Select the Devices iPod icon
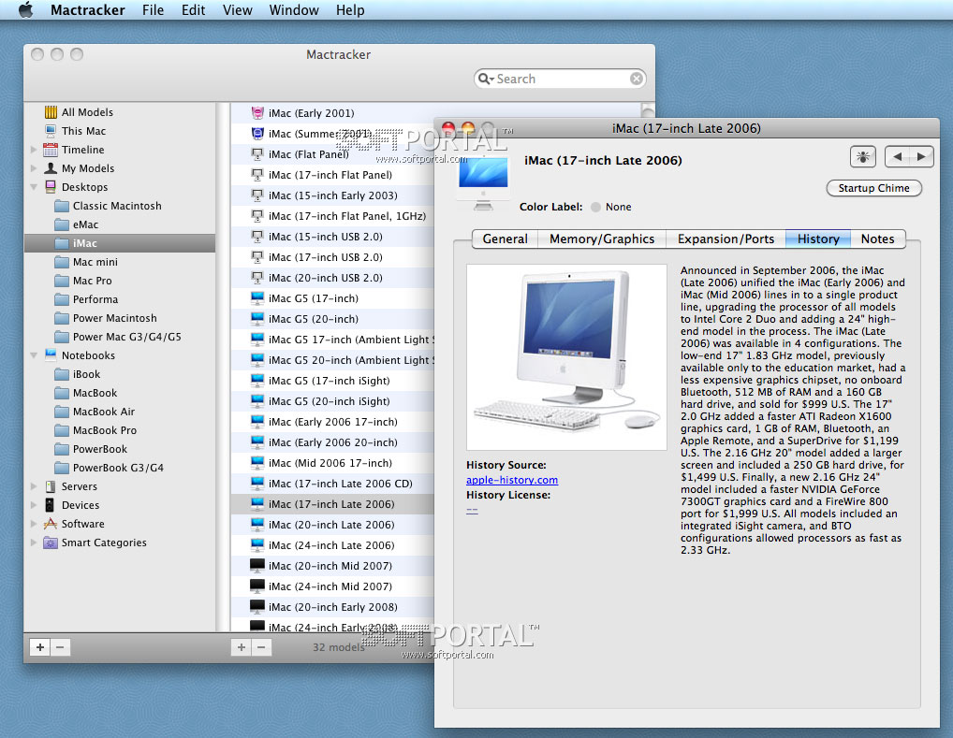This screenshot has height=738, width=953. tap(51, 505)
